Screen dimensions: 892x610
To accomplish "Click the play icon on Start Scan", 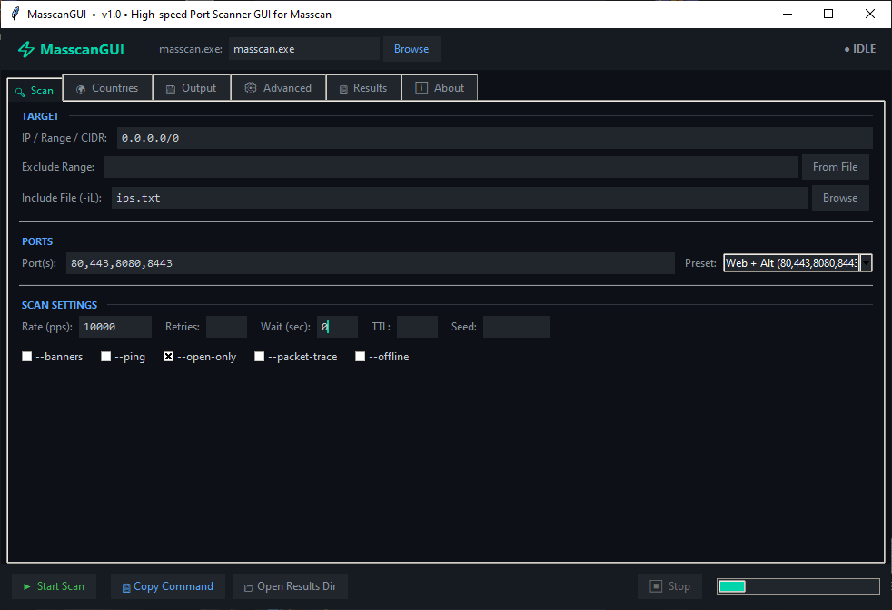I will [x=26, y=586].
